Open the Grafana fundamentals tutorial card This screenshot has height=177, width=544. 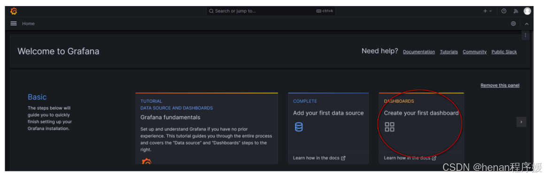(x=206, y=128)
